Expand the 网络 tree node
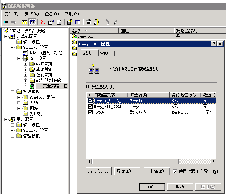Image resolution: width=226 pixels, height=194 pixels. [x=19, y=108]
